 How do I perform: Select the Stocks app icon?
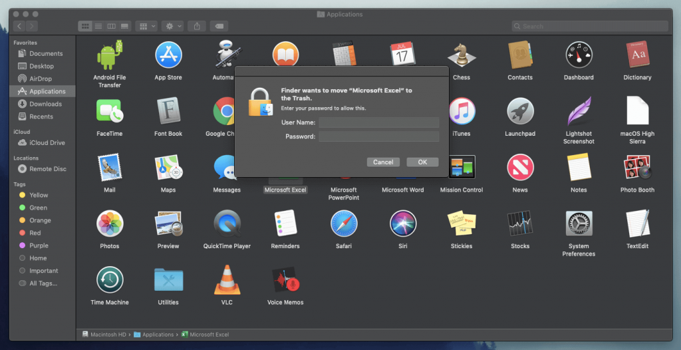coord(520,224)
